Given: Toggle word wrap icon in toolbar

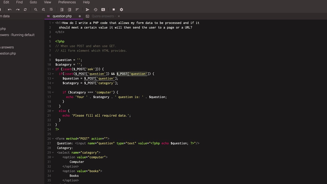Looking at the screenshot, I should [51, 9].
